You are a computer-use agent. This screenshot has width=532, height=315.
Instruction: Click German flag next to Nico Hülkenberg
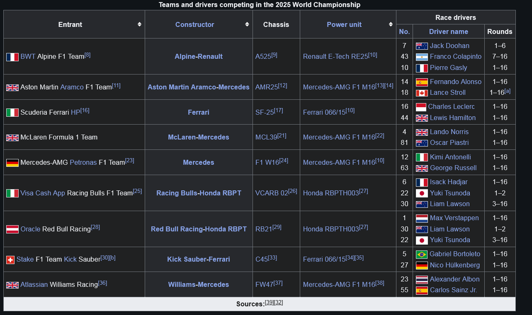(x=422, y=265)
